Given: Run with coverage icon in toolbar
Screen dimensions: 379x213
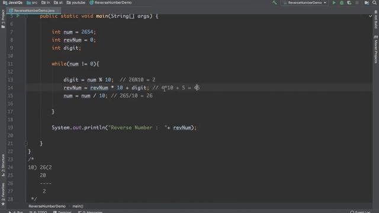Looking at the screenshot, I should tap(349, 2).
